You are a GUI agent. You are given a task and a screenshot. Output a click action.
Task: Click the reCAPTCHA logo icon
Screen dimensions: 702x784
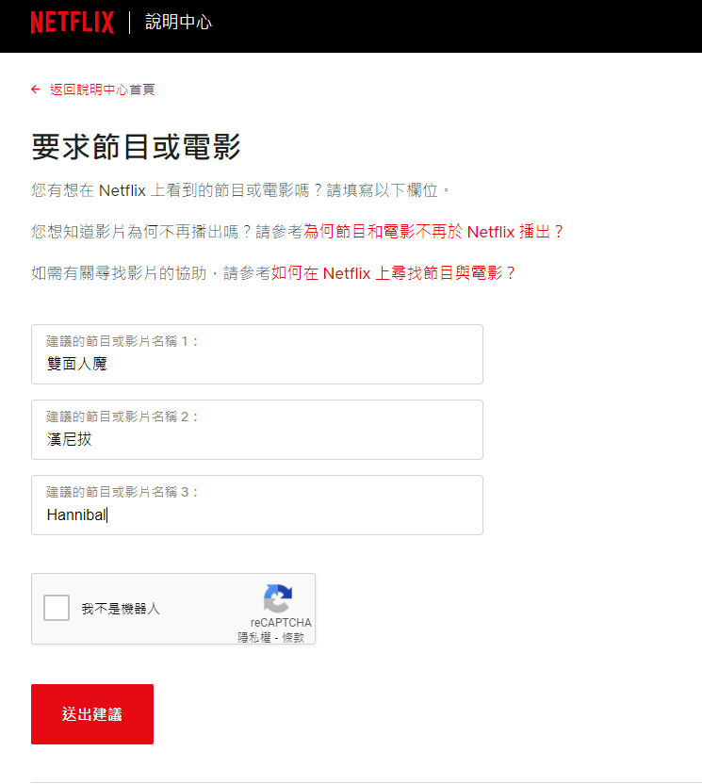[278, 598]
